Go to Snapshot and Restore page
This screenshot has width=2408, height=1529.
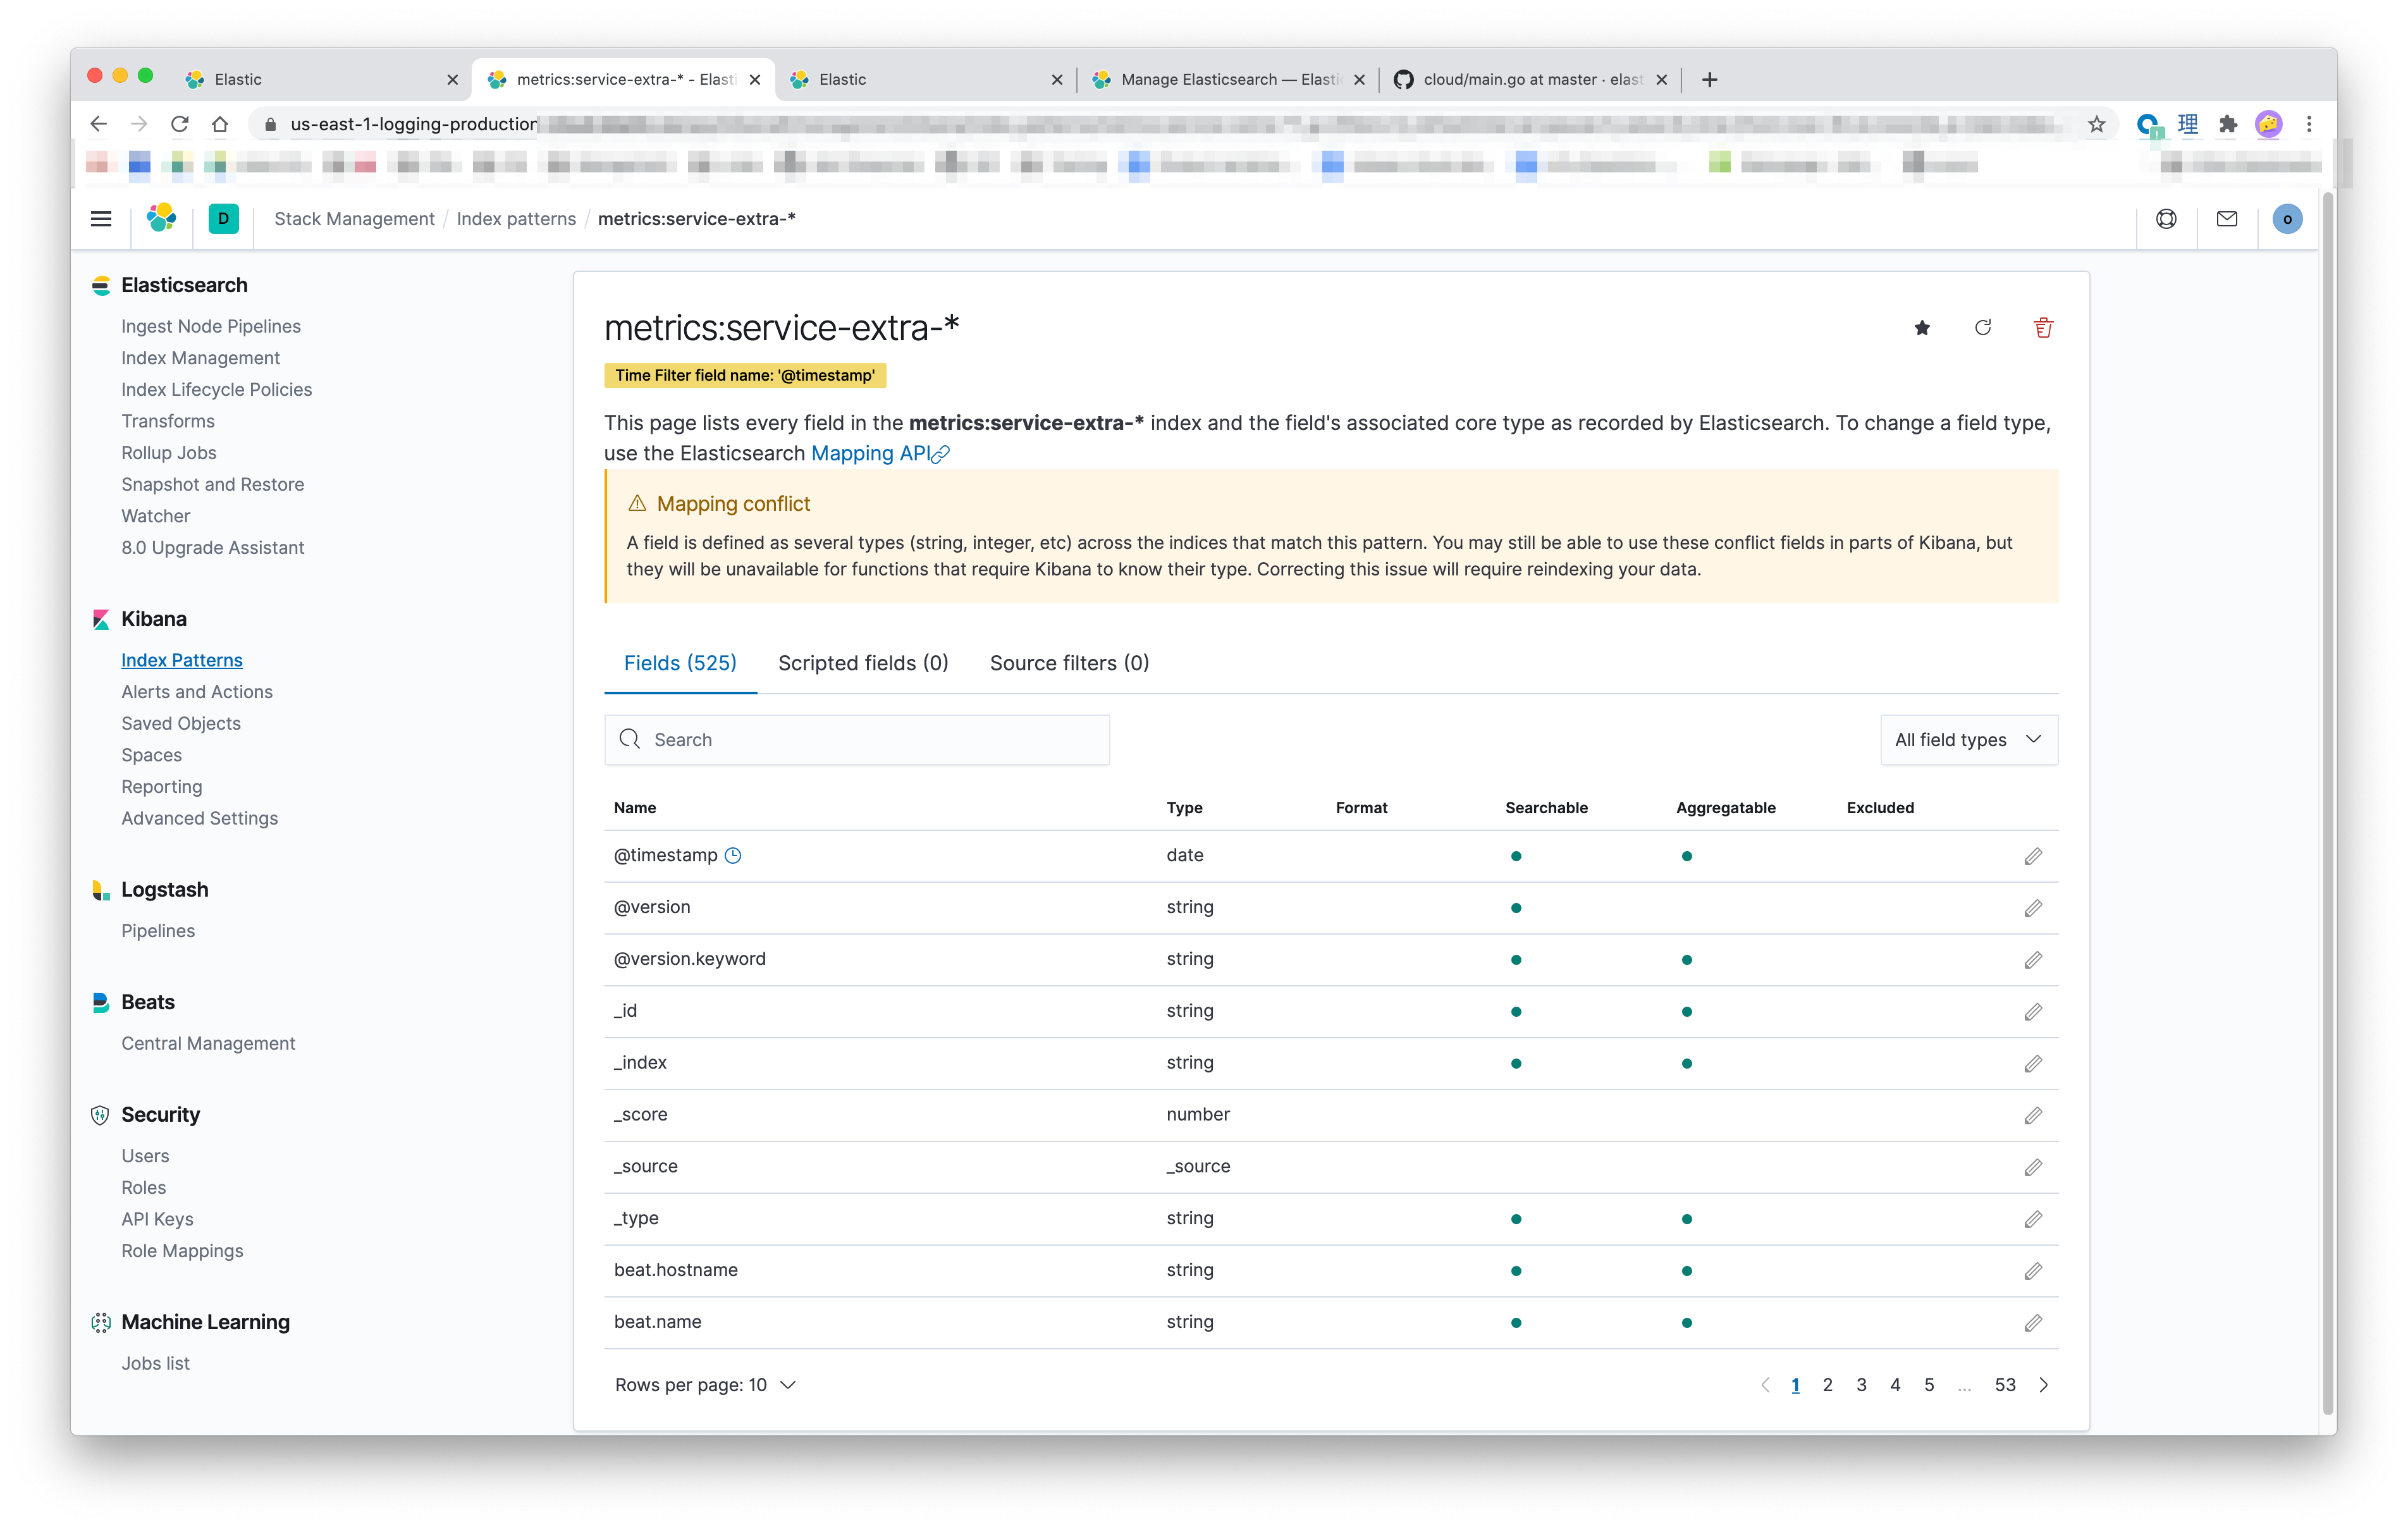point(212,484)
